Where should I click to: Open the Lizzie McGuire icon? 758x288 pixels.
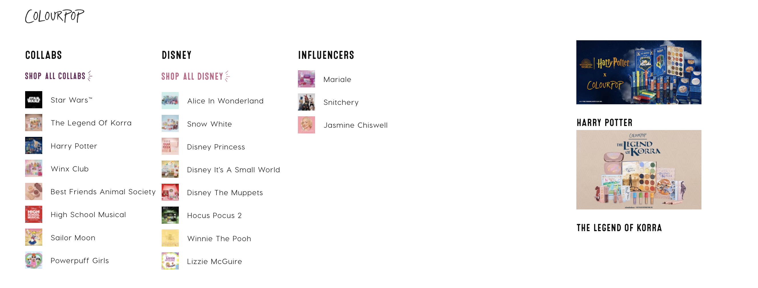(170, 261)
